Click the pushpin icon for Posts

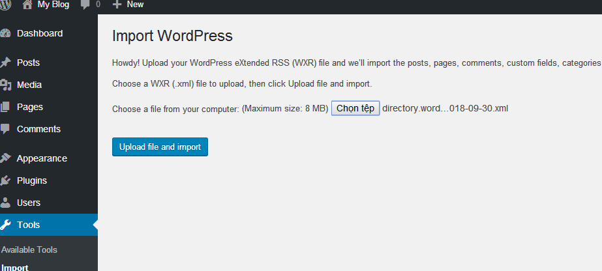pos(5,63)
